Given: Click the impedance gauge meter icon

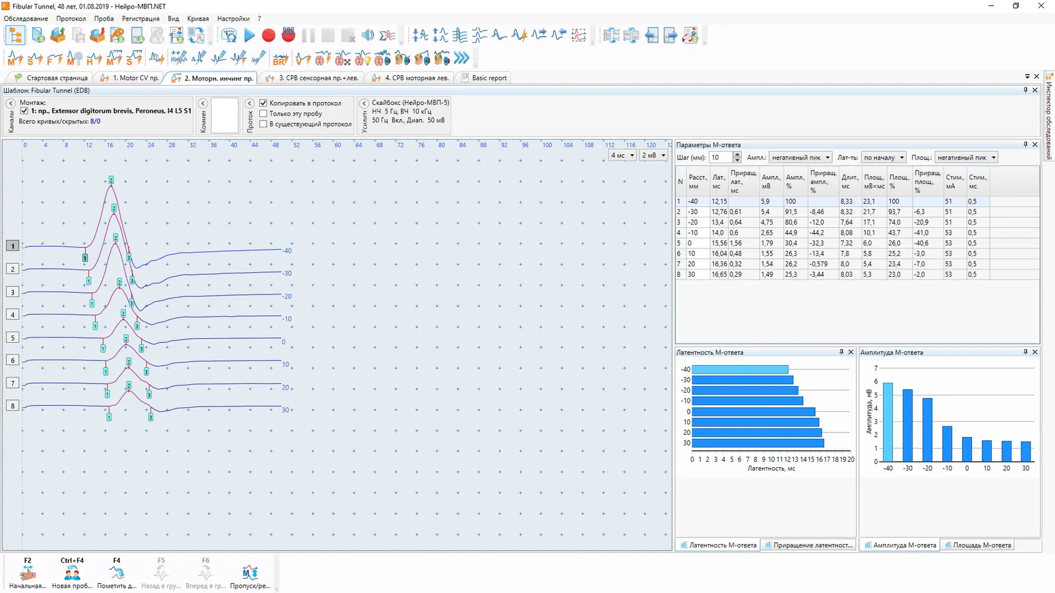Looking at the screenshot, I should [229, 36].
